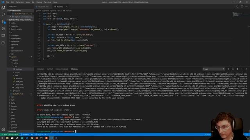Open the Extensions view
The height and width of the screenshot is (140, 250).
tap(3, 43)
